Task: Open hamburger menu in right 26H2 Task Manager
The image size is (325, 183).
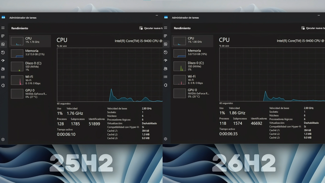Action: coord(165,28)
